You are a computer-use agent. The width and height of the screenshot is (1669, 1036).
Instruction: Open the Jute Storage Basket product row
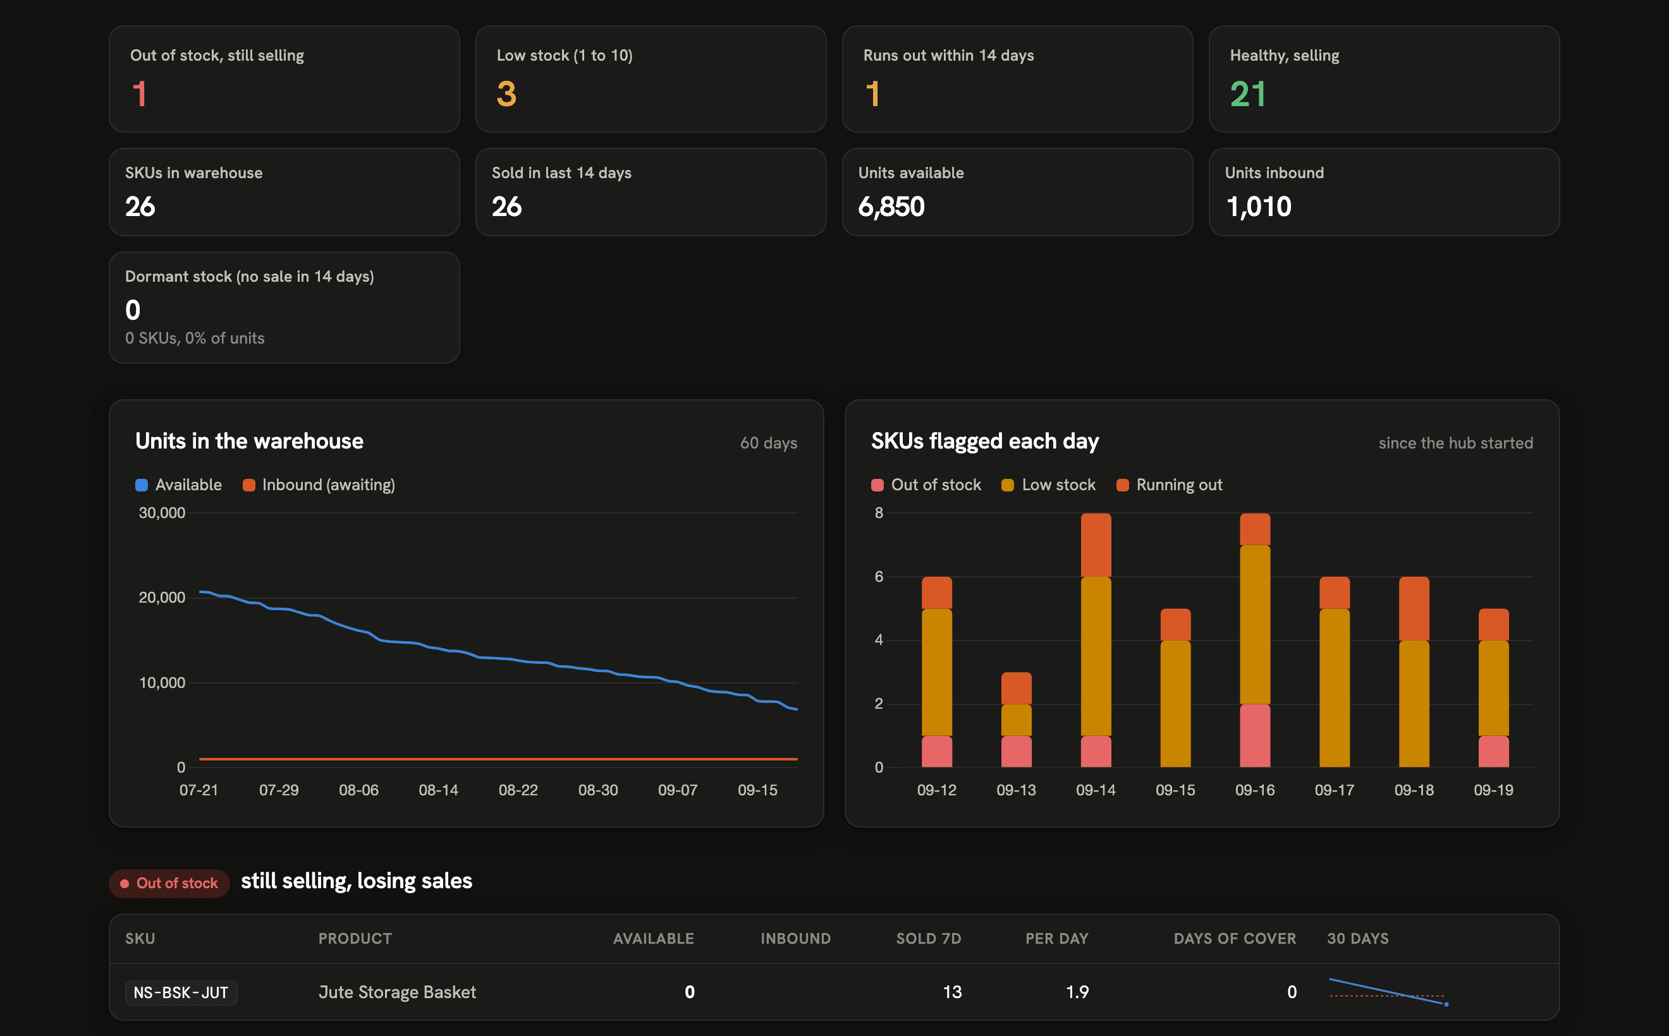pos(834,992)
